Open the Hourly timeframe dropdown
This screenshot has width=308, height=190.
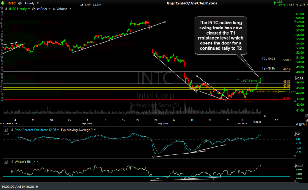pyautogui.click(x=38, y=3)
